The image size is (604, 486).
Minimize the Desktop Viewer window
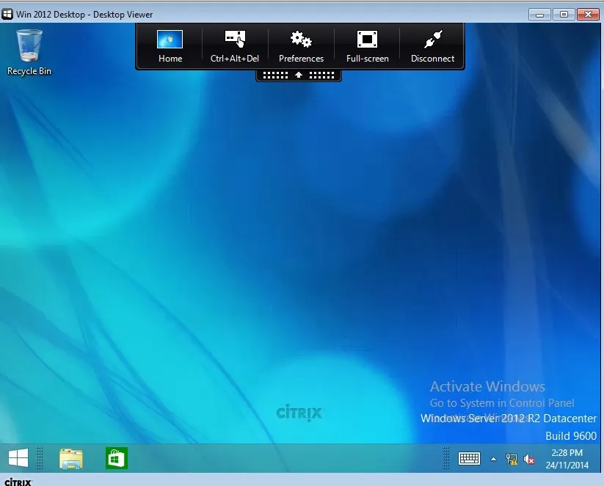[539, 15]
